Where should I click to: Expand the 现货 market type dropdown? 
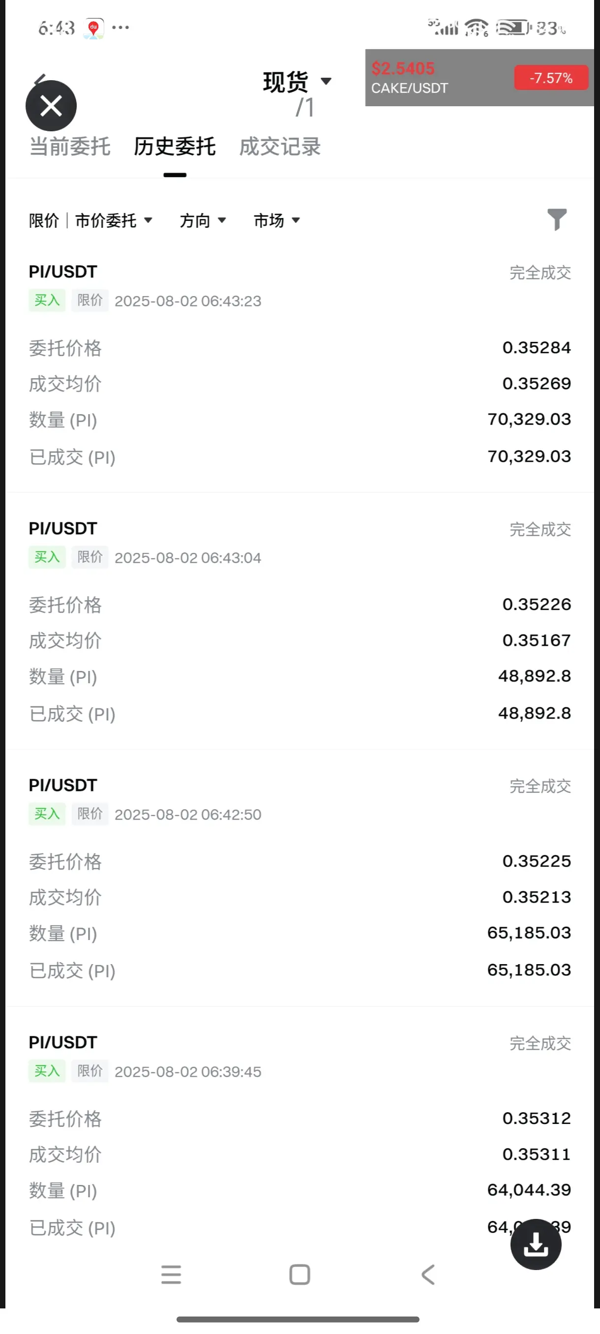coord(297,81)
